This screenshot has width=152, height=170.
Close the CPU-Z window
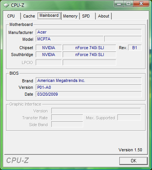(x=141, y=4)
